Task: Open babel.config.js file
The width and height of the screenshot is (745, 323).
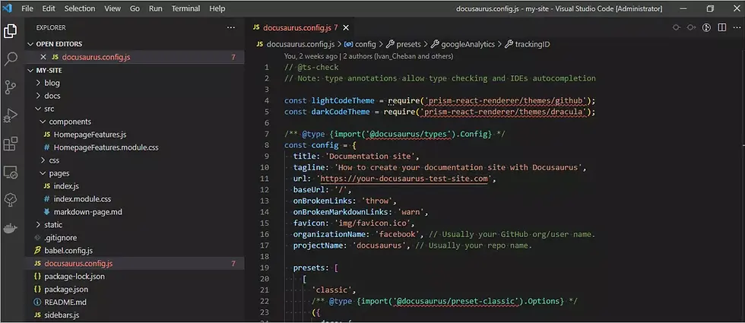Action: click(x=68, y=250)
